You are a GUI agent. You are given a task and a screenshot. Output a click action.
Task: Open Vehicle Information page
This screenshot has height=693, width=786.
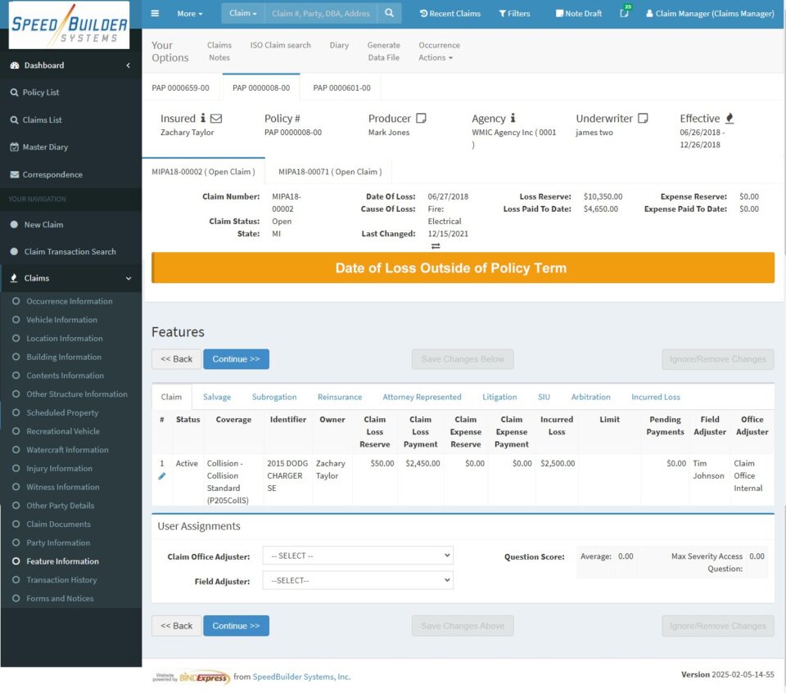(x=61, y=320)
